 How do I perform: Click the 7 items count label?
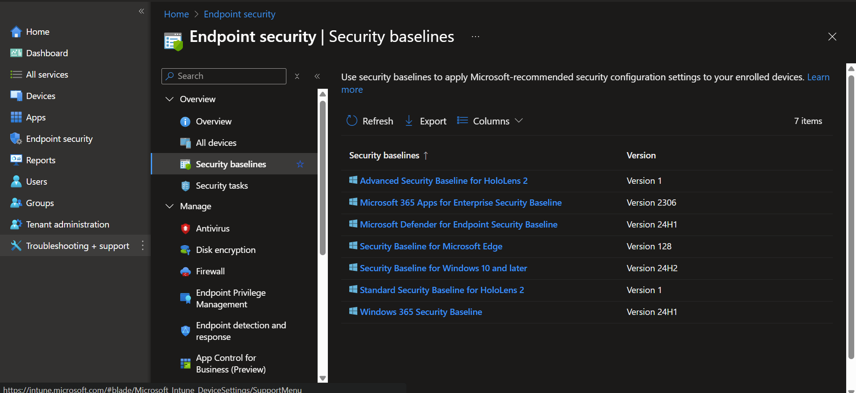click(x=808, y=121)
